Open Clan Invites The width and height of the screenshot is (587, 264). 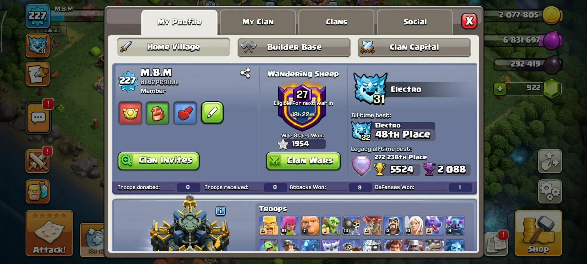click(x=159, y=161)
